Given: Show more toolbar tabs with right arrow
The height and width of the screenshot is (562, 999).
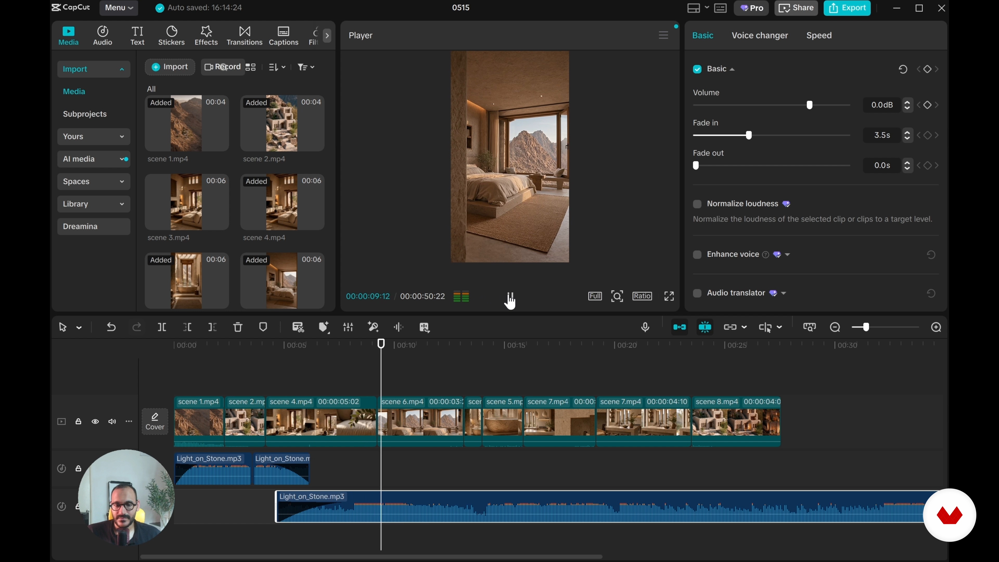Looking at the screenshot, I should tap(327, 36).
